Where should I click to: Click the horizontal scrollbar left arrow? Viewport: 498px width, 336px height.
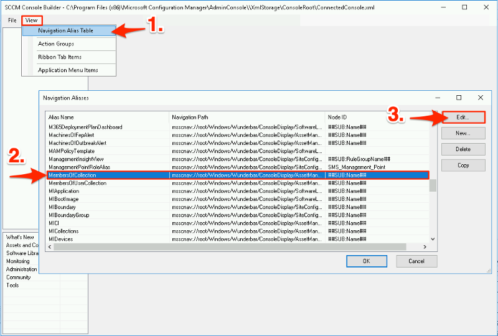click(x=50, y=247)
